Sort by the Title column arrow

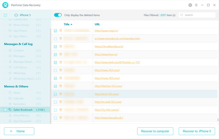[x=72, y=24]
